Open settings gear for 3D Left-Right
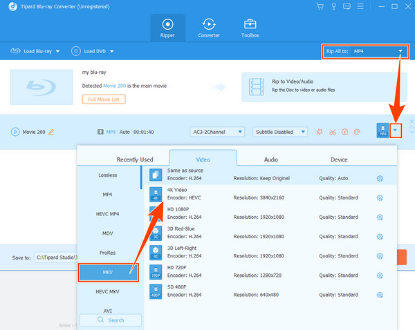Viewport: 415px width, 330px height. click(380, 256)
